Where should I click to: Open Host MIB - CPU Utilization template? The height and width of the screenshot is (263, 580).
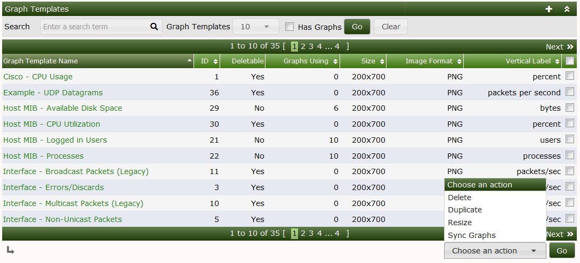pyautogui.click(x=51, y=124)
